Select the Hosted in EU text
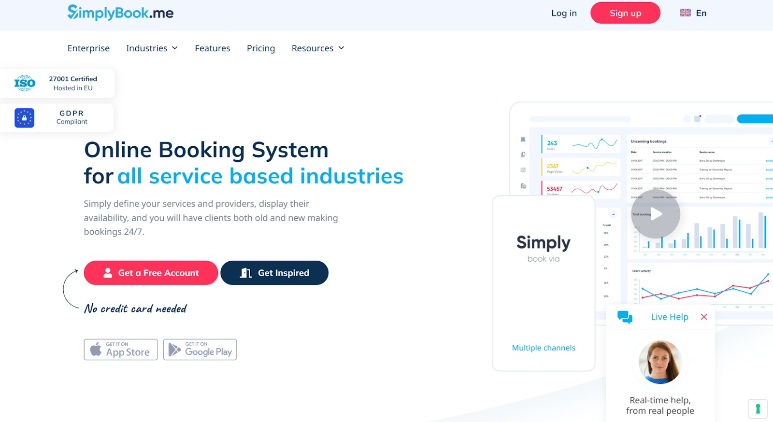 73,88
